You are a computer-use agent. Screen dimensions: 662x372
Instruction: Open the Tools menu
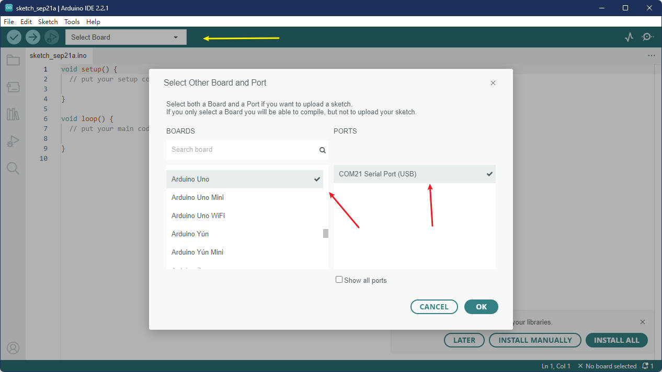72,22
